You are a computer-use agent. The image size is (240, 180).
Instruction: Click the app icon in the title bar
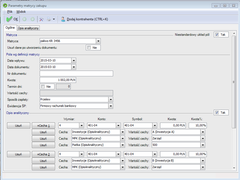[x=5, y=6]
